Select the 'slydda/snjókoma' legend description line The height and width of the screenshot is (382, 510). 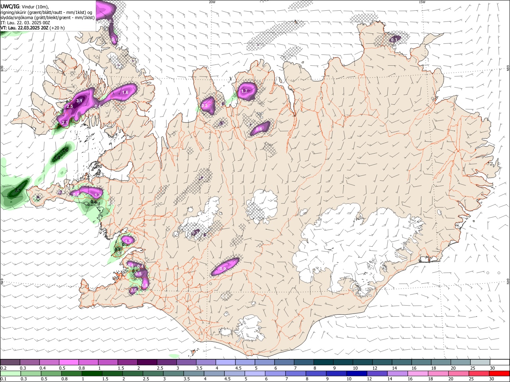[x=47, y=18]
